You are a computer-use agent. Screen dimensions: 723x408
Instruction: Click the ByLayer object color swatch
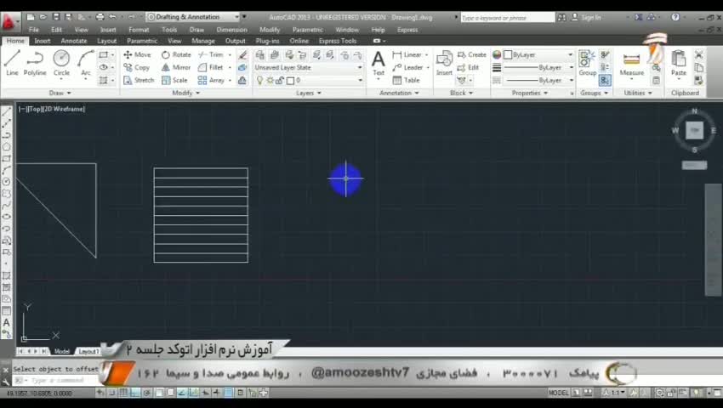[498, 54]
